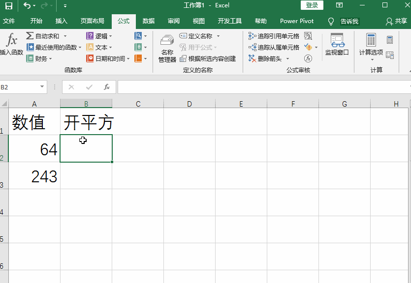This screenshot has width=411, height=283.
Task: Click the Calculate Now icon
Action: pos(390,40)
